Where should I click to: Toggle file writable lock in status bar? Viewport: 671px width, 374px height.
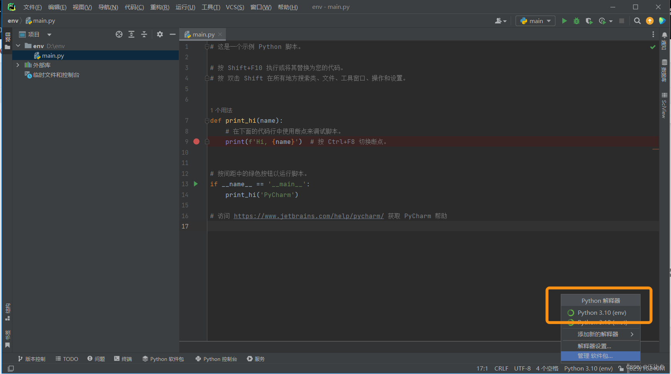click(621, 368)
